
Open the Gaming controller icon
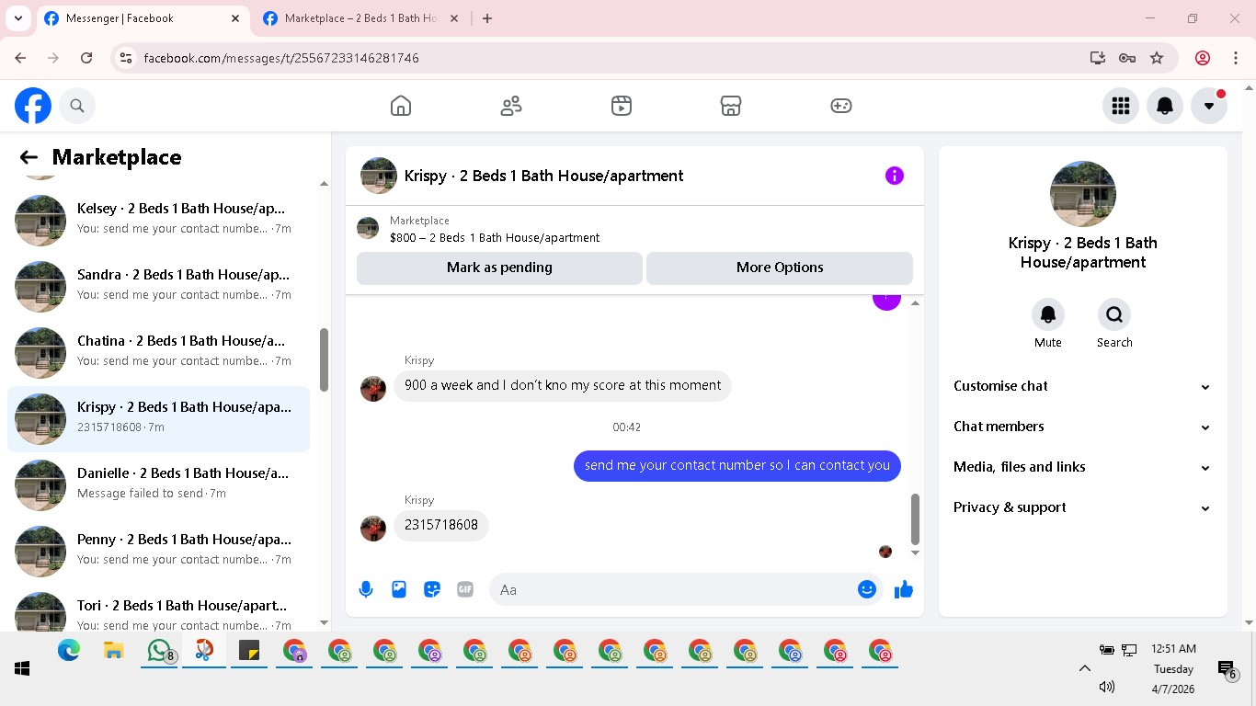click(841, 106)
